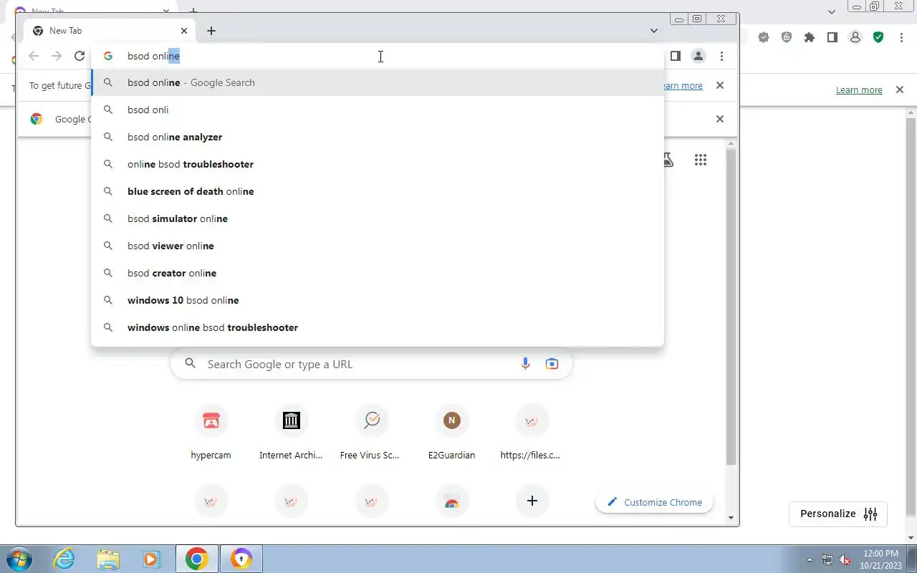
Task: Go forward using the forward arrow
Action: coord(57,56)
